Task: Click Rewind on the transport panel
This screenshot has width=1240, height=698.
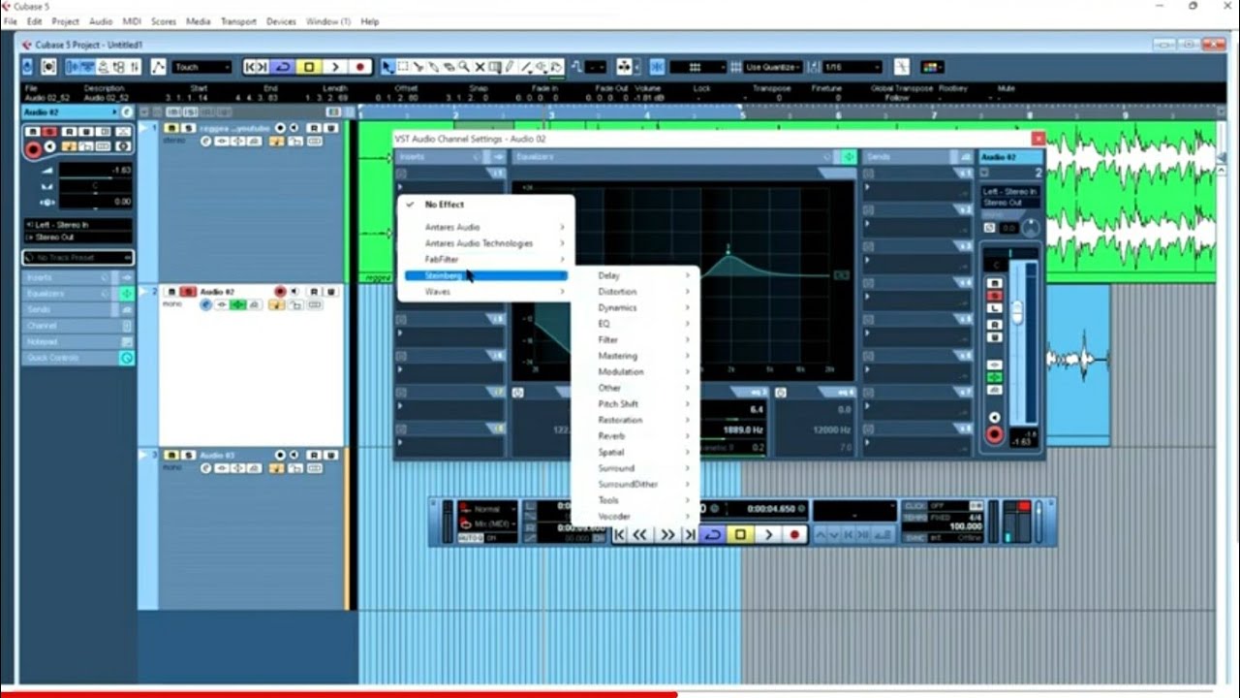Action: tap(639, 534)
